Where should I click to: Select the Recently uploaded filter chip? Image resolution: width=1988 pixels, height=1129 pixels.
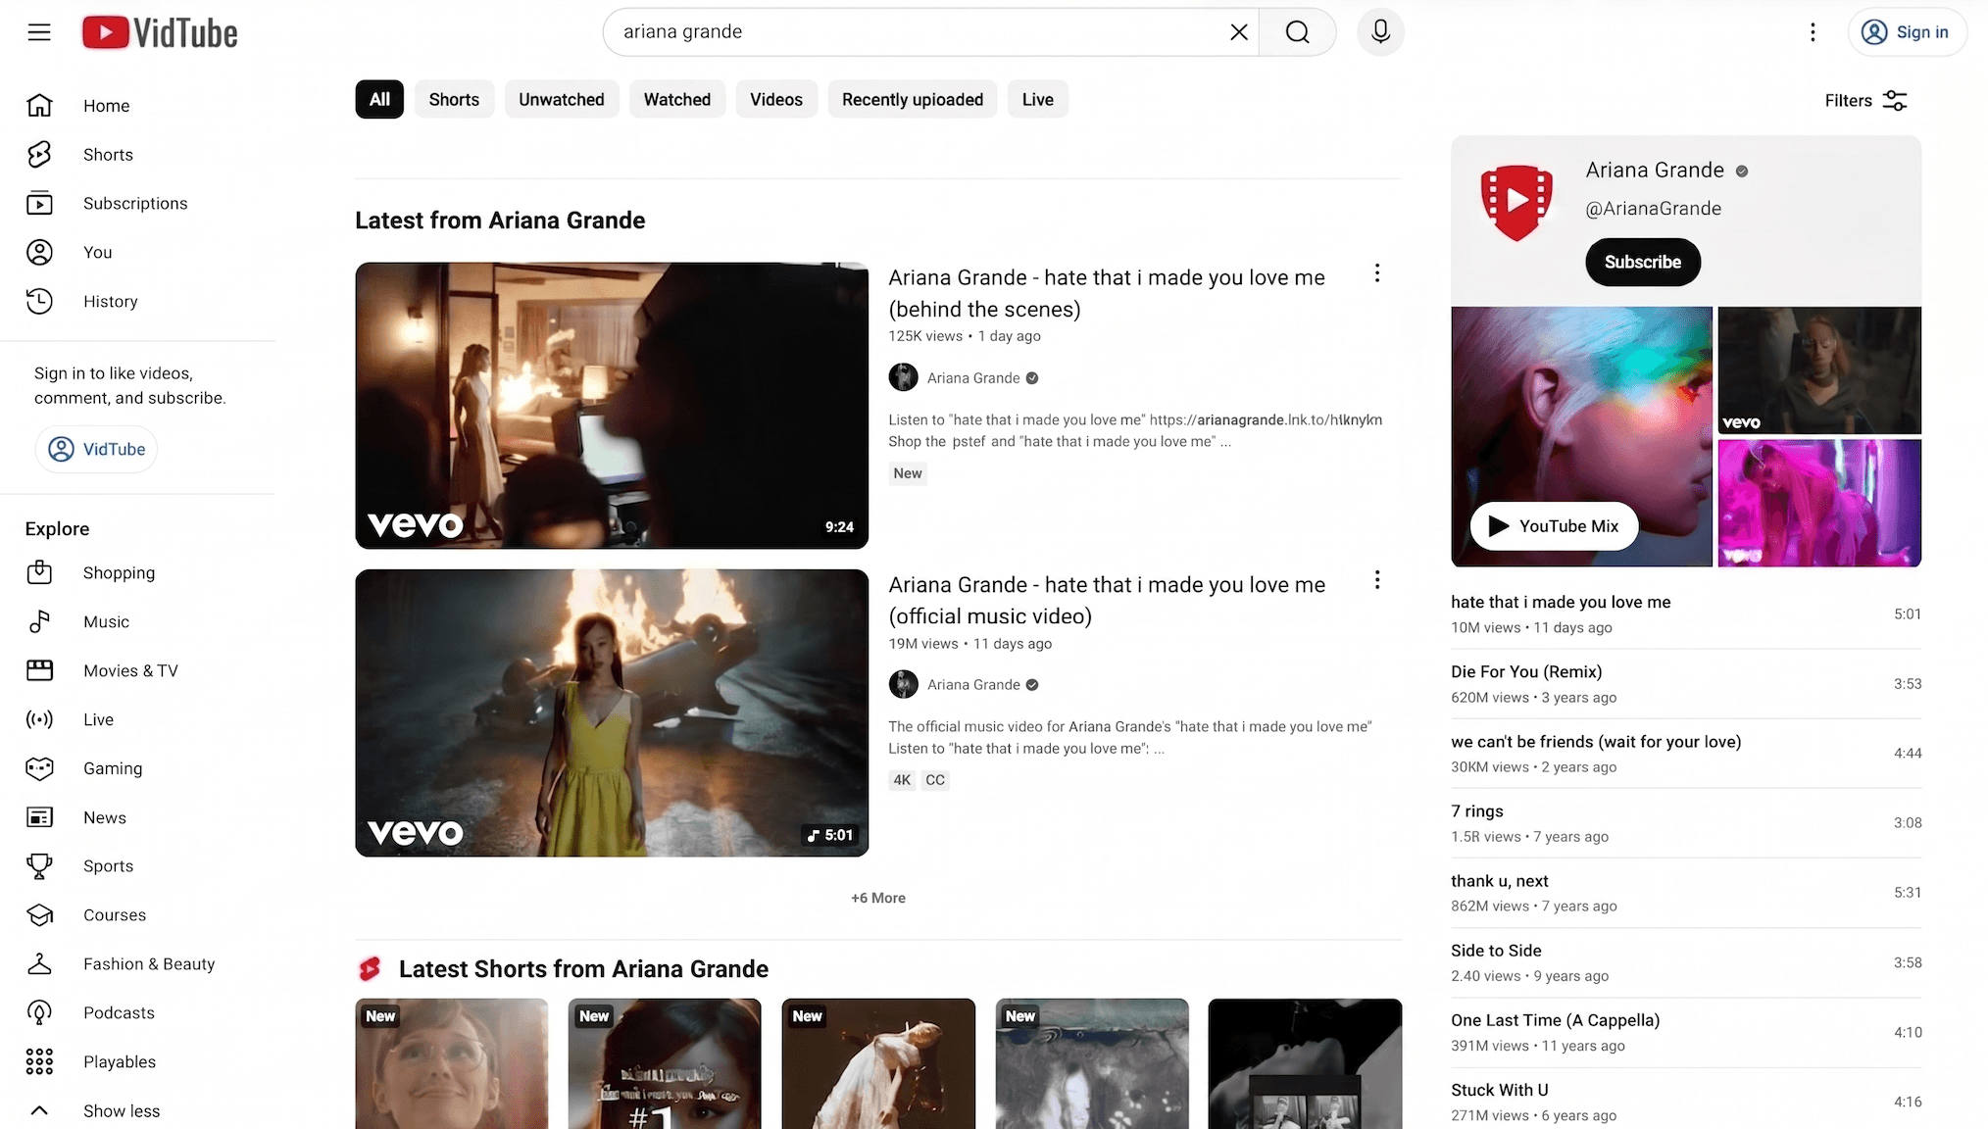click(x=913, y=100)
